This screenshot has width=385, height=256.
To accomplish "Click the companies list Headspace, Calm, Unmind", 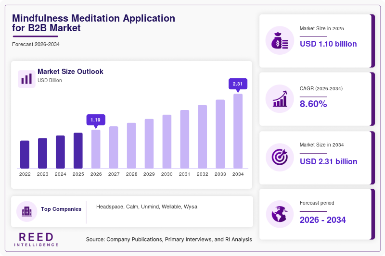I will coord(147,207).
